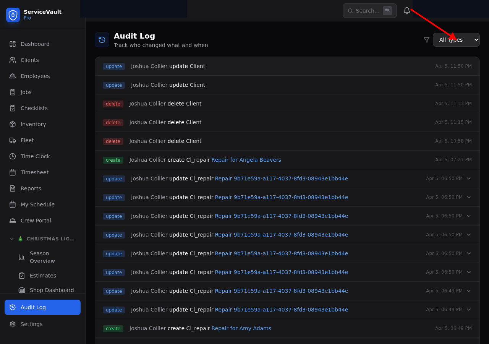The height and width of the screenshot is (344, 489).
Task: Open the notifications bell
Action: click(x=406, y=11)
